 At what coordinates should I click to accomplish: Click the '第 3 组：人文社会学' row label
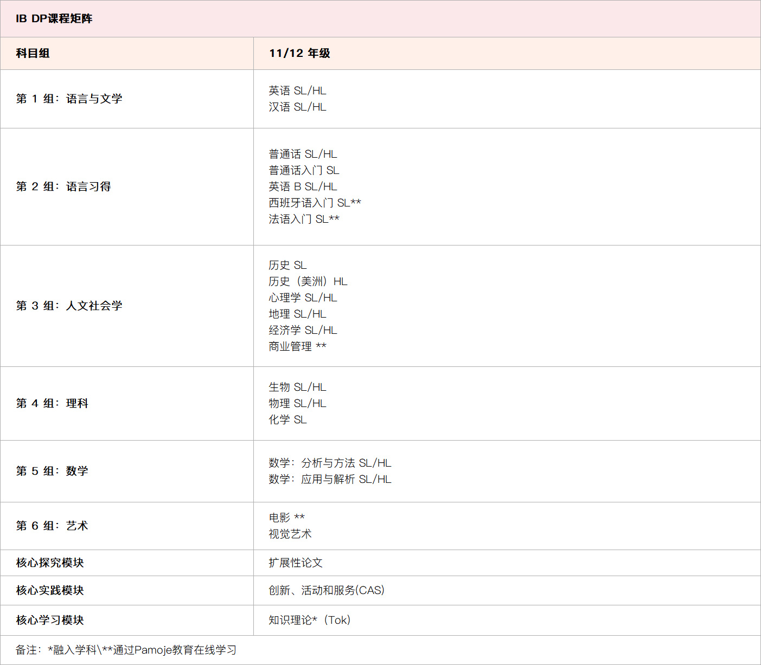point(69,306)
